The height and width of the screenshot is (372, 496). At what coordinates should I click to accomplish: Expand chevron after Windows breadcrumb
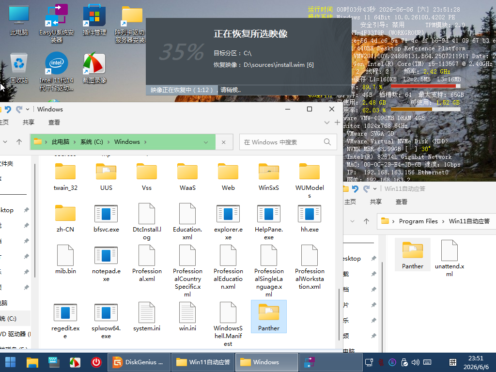145,142
